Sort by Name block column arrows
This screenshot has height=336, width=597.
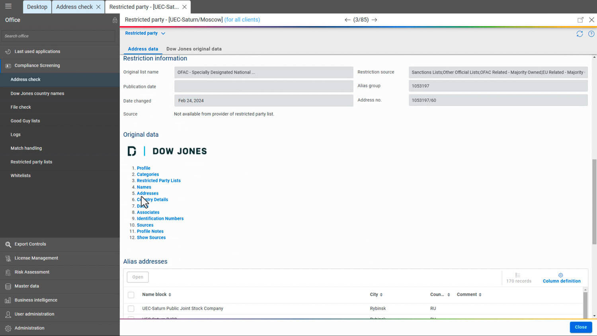(x=170, y=295)
